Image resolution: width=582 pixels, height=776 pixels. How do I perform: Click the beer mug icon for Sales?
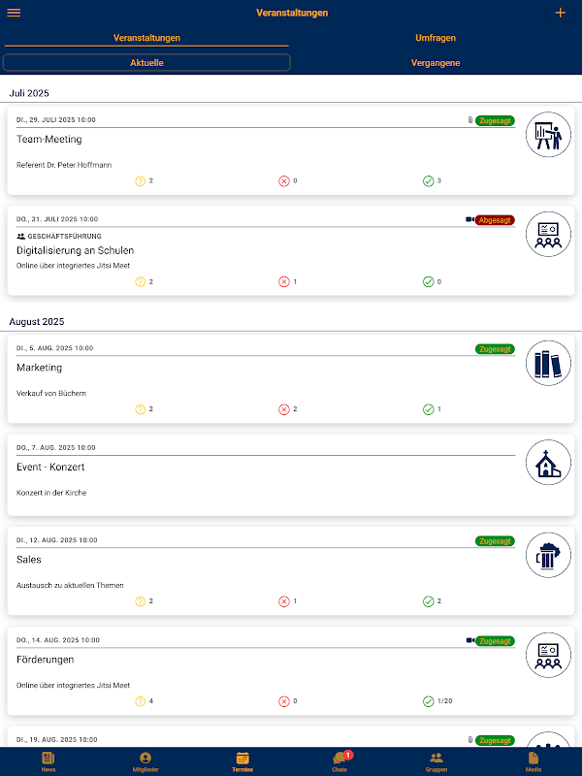[x=548, y=556]
